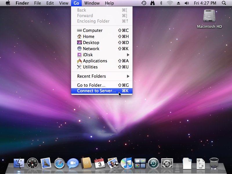The image size is (232, 174).
Task: Open the Window menu in menu bar
Action: pyautogui.click(x=92, y=3)
